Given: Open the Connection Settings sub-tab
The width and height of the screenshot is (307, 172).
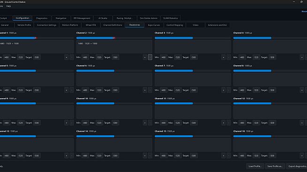Looking at the screenshot, I should 46,25.
